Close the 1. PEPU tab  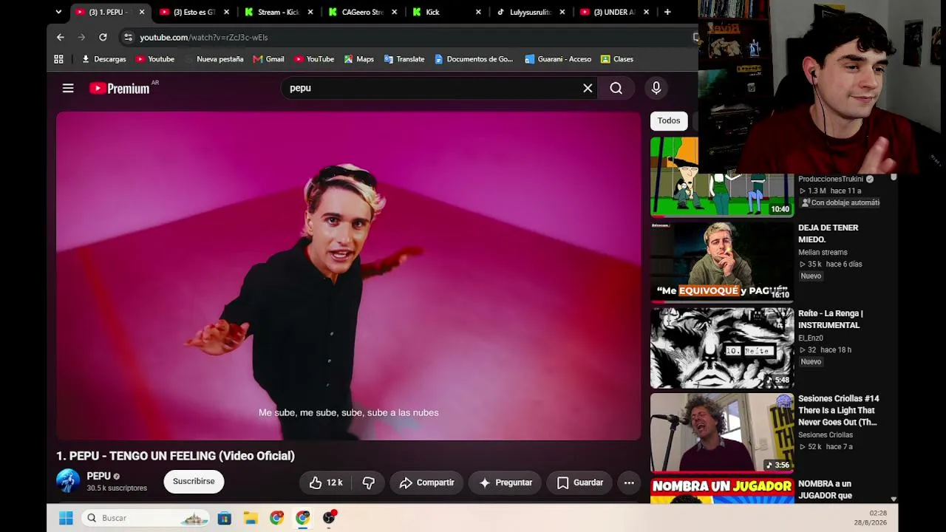(x=142, y=12)
